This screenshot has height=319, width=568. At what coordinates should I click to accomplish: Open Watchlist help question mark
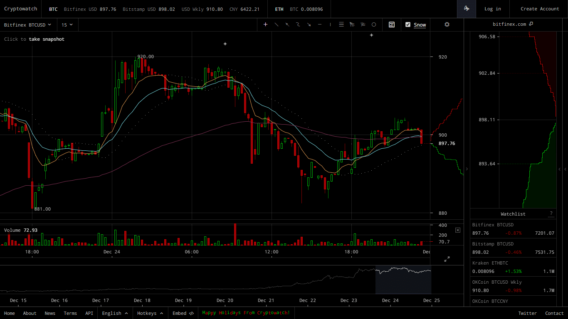coord(551,213)
